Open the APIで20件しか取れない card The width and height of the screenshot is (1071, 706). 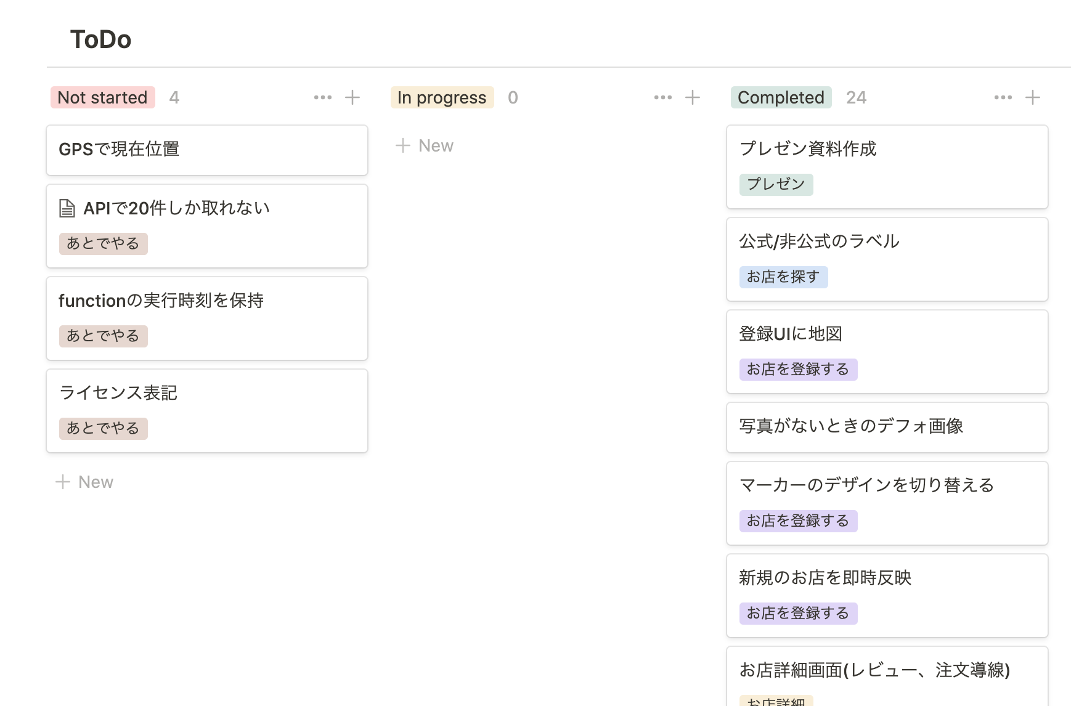(207, 226)
